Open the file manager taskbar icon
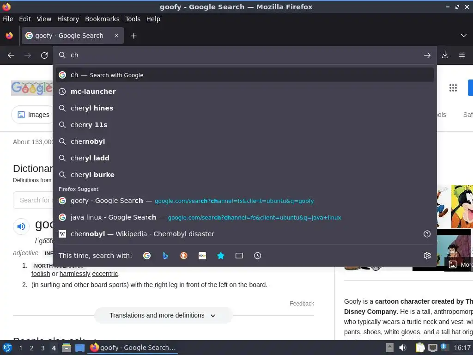 point(67,348)
